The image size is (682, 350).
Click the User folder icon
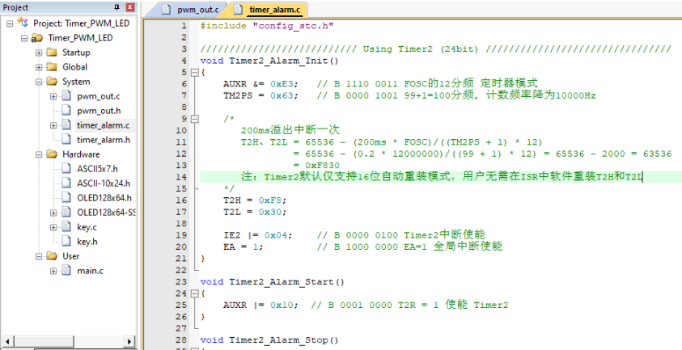click(x=52, y=256)
